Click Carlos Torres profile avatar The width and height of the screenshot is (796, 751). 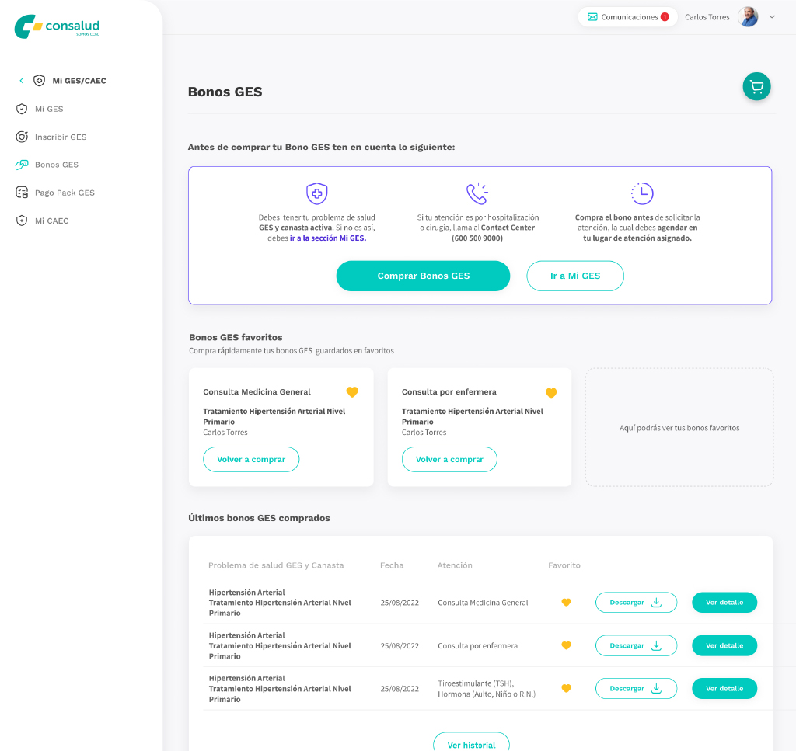coord(748,17)
